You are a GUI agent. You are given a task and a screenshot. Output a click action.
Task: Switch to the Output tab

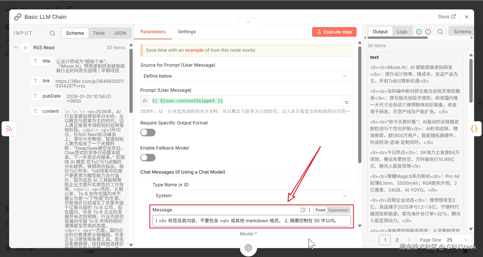pyautogui.click(x=380, y=32)
